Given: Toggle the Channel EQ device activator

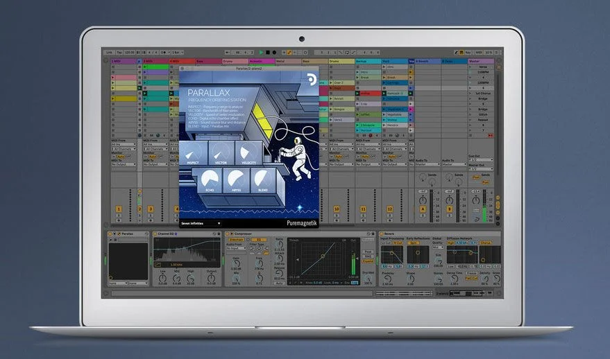Looking at the screenshot, I should (155, 234).
